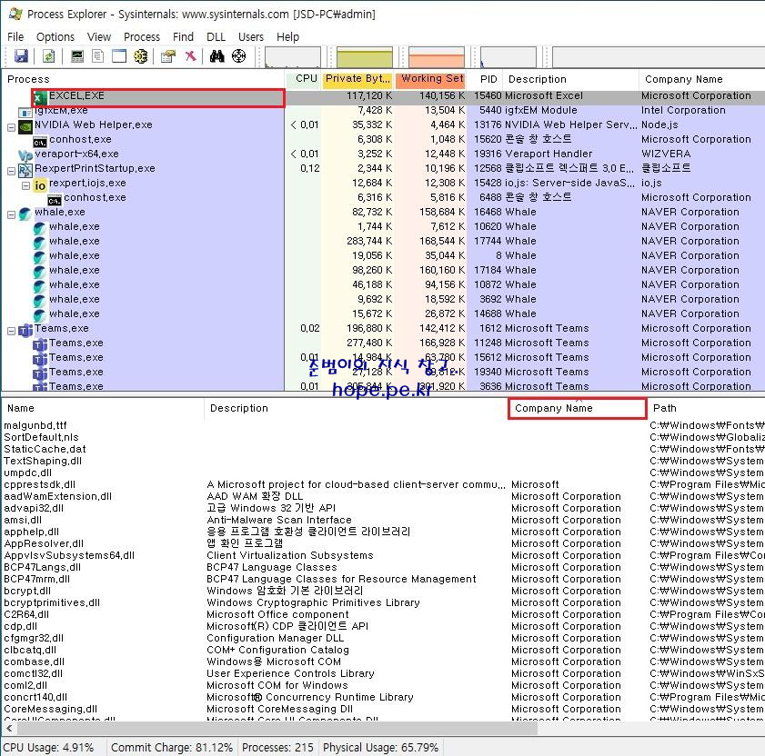Sort by the Private Bytes column header
The image size is (765, 756).
click(357, 79)
